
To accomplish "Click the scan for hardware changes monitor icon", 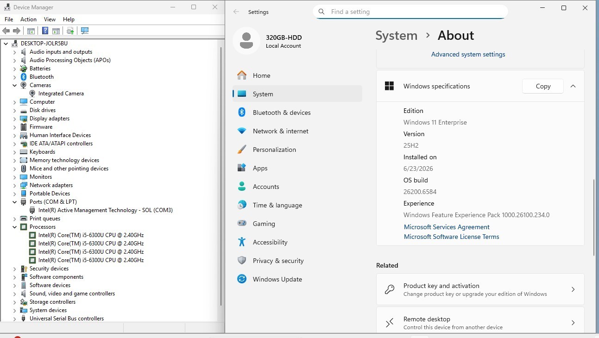I will pyautogui.click(x=84, y=31).
